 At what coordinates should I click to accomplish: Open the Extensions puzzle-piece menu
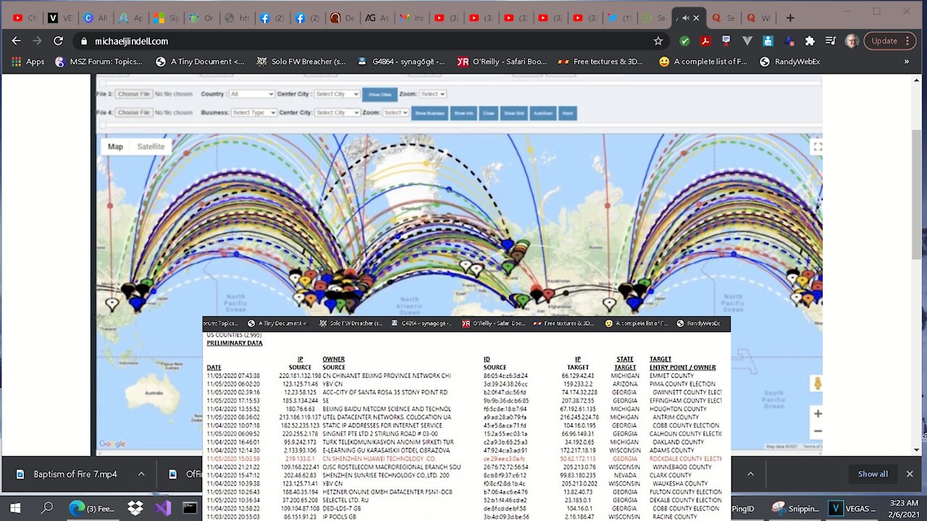(810, 41)
